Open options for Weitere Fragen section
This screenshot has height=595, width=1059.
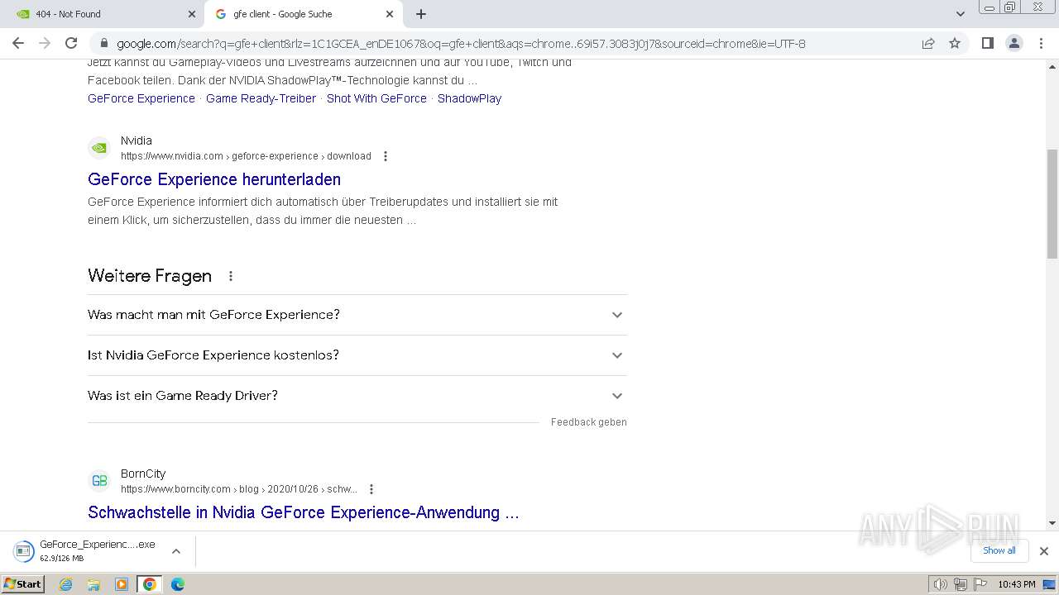(x=231, y=276)
